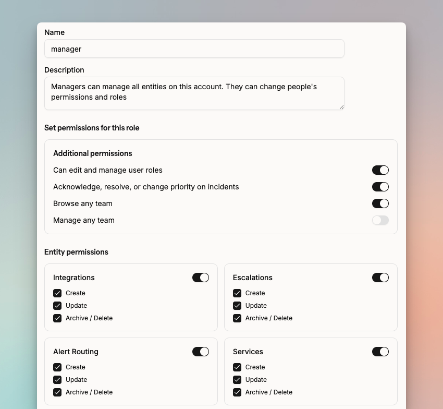
Task: Uncheck Archive / Delete under Services
Action: pyautogui.click(x=237, y=392)
